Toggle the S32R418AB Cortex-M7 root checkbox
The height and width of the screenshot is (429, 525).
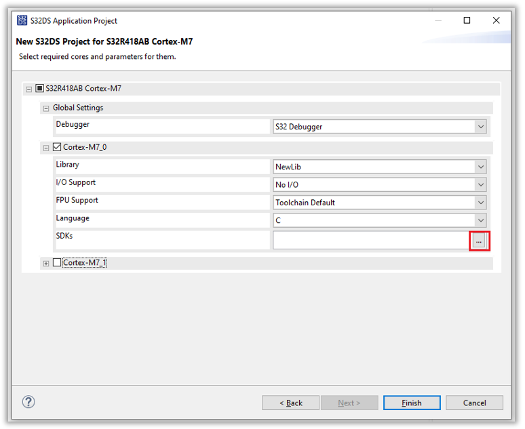(x=40, y=89)
